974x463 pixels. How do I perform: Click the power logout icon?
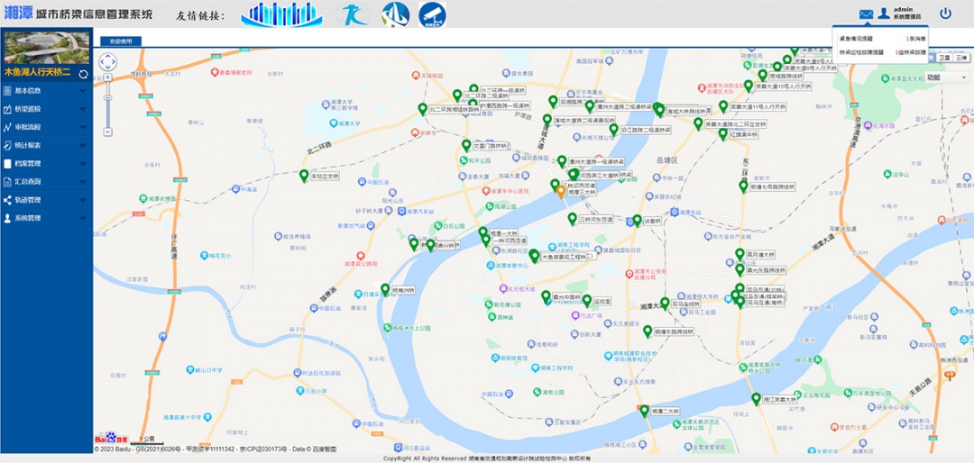click(945, 14)
